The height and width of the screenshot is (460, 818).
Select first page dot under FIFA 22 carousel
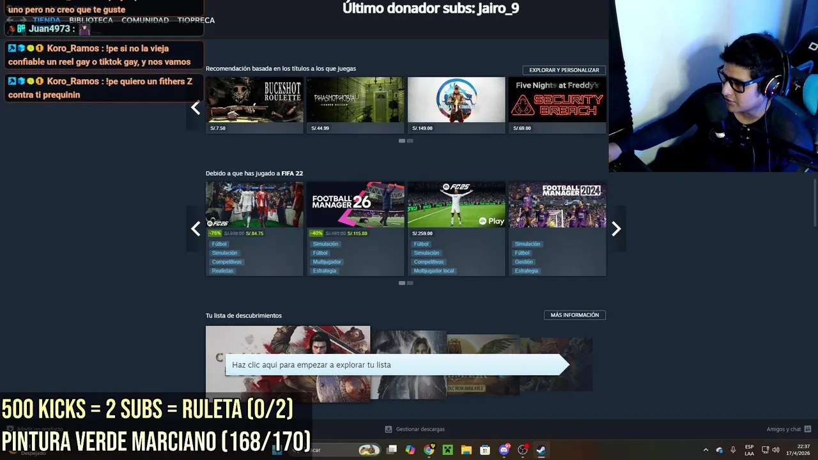coord(402,283)
